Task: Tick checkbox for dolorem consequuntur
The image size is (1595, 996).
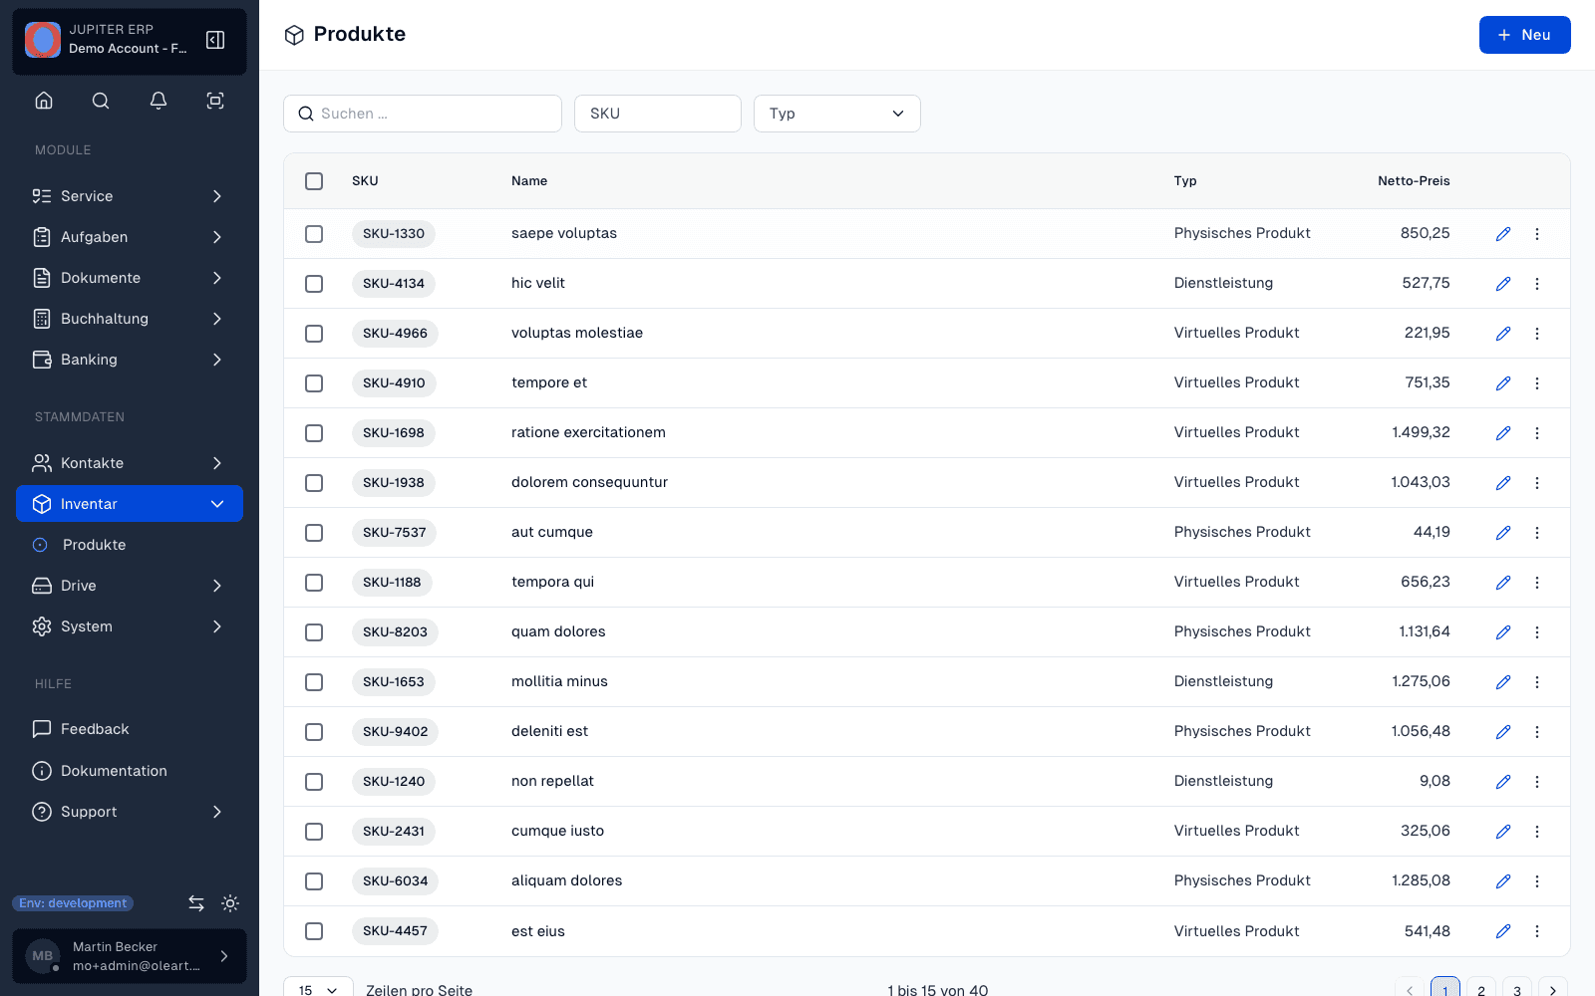Action: pyautogui.click(x=314, y=483)
